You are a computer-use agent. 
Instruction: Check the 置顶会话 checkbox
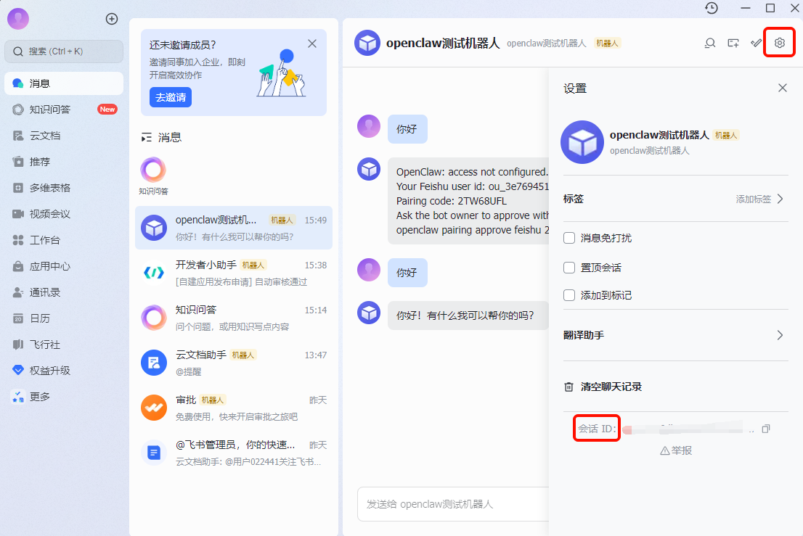pyautogui.click(x=569, y=268)
